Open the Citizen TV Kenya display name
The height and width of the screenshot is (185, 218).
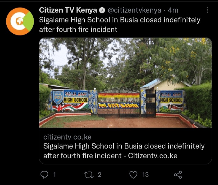point(68,10)
